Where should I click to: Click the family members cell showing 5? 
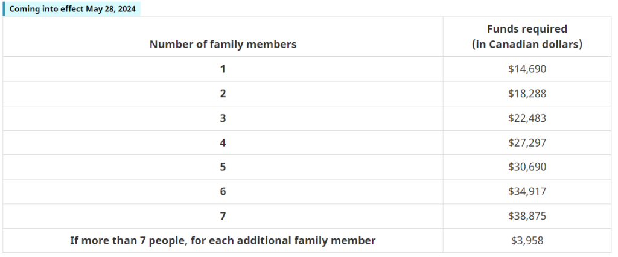point(223,167)
